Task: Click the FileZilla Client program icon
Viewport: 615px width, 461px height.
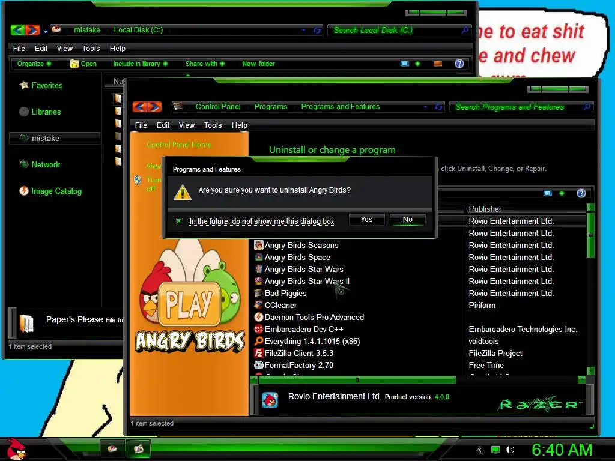Action: 258,353
